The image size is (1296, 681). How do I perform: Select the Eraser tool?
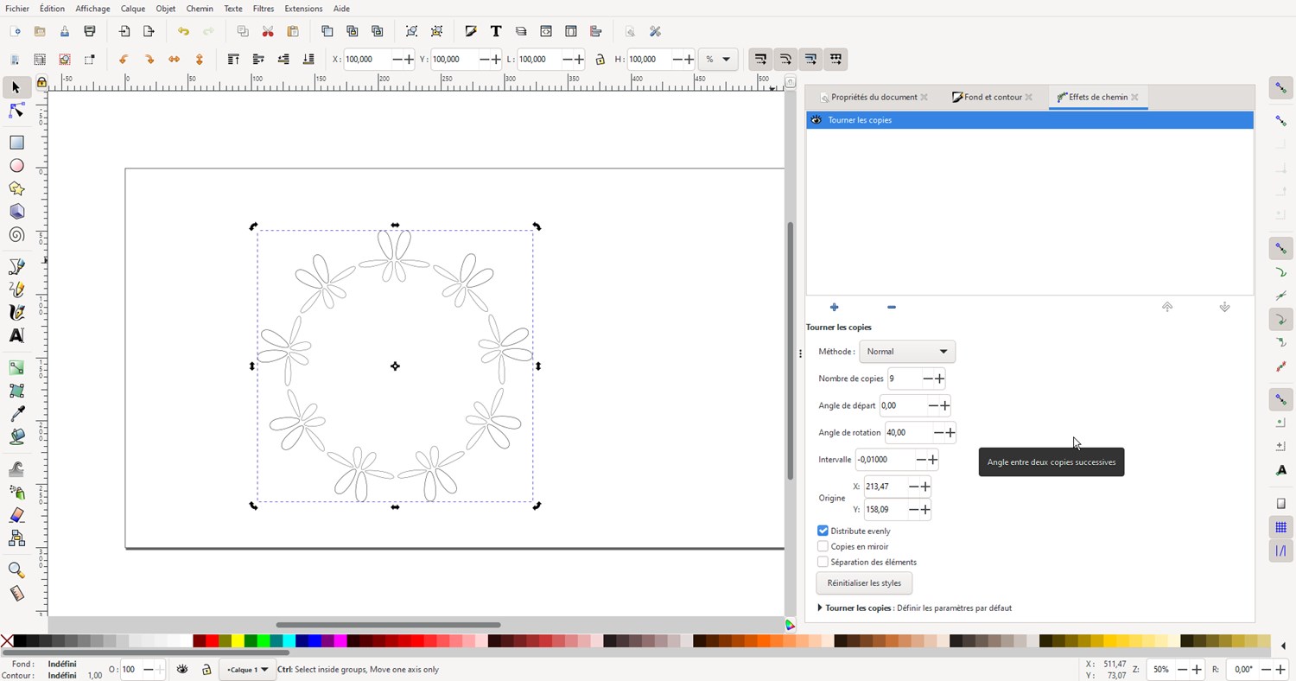coord(16,515)
